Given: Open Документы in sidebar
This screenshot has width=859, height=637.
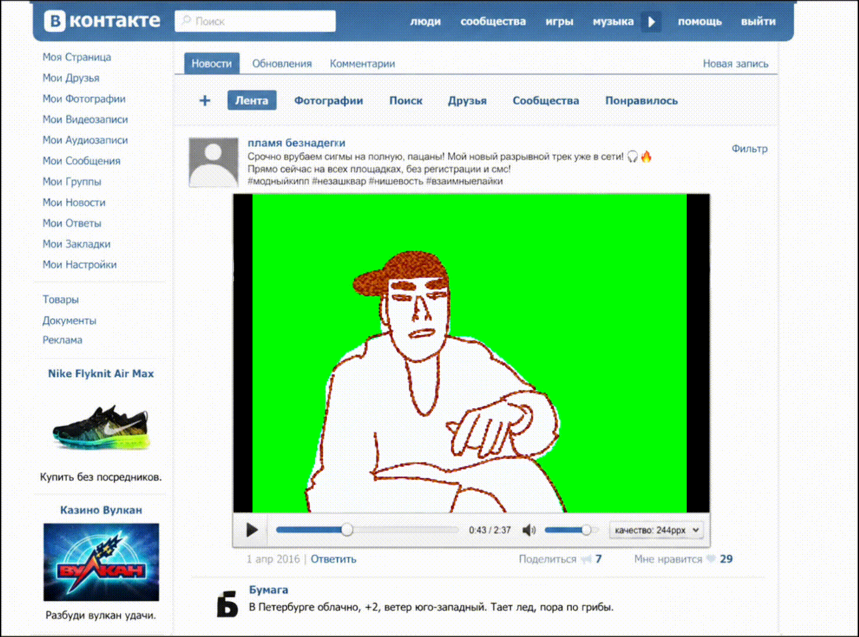Looking at the screenshot, I should point(69,320).
